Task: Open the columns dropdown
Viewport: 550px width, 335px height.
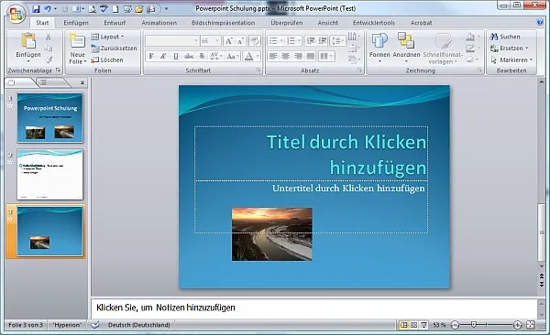Action: pyautogui.click(x=326, y=56)
